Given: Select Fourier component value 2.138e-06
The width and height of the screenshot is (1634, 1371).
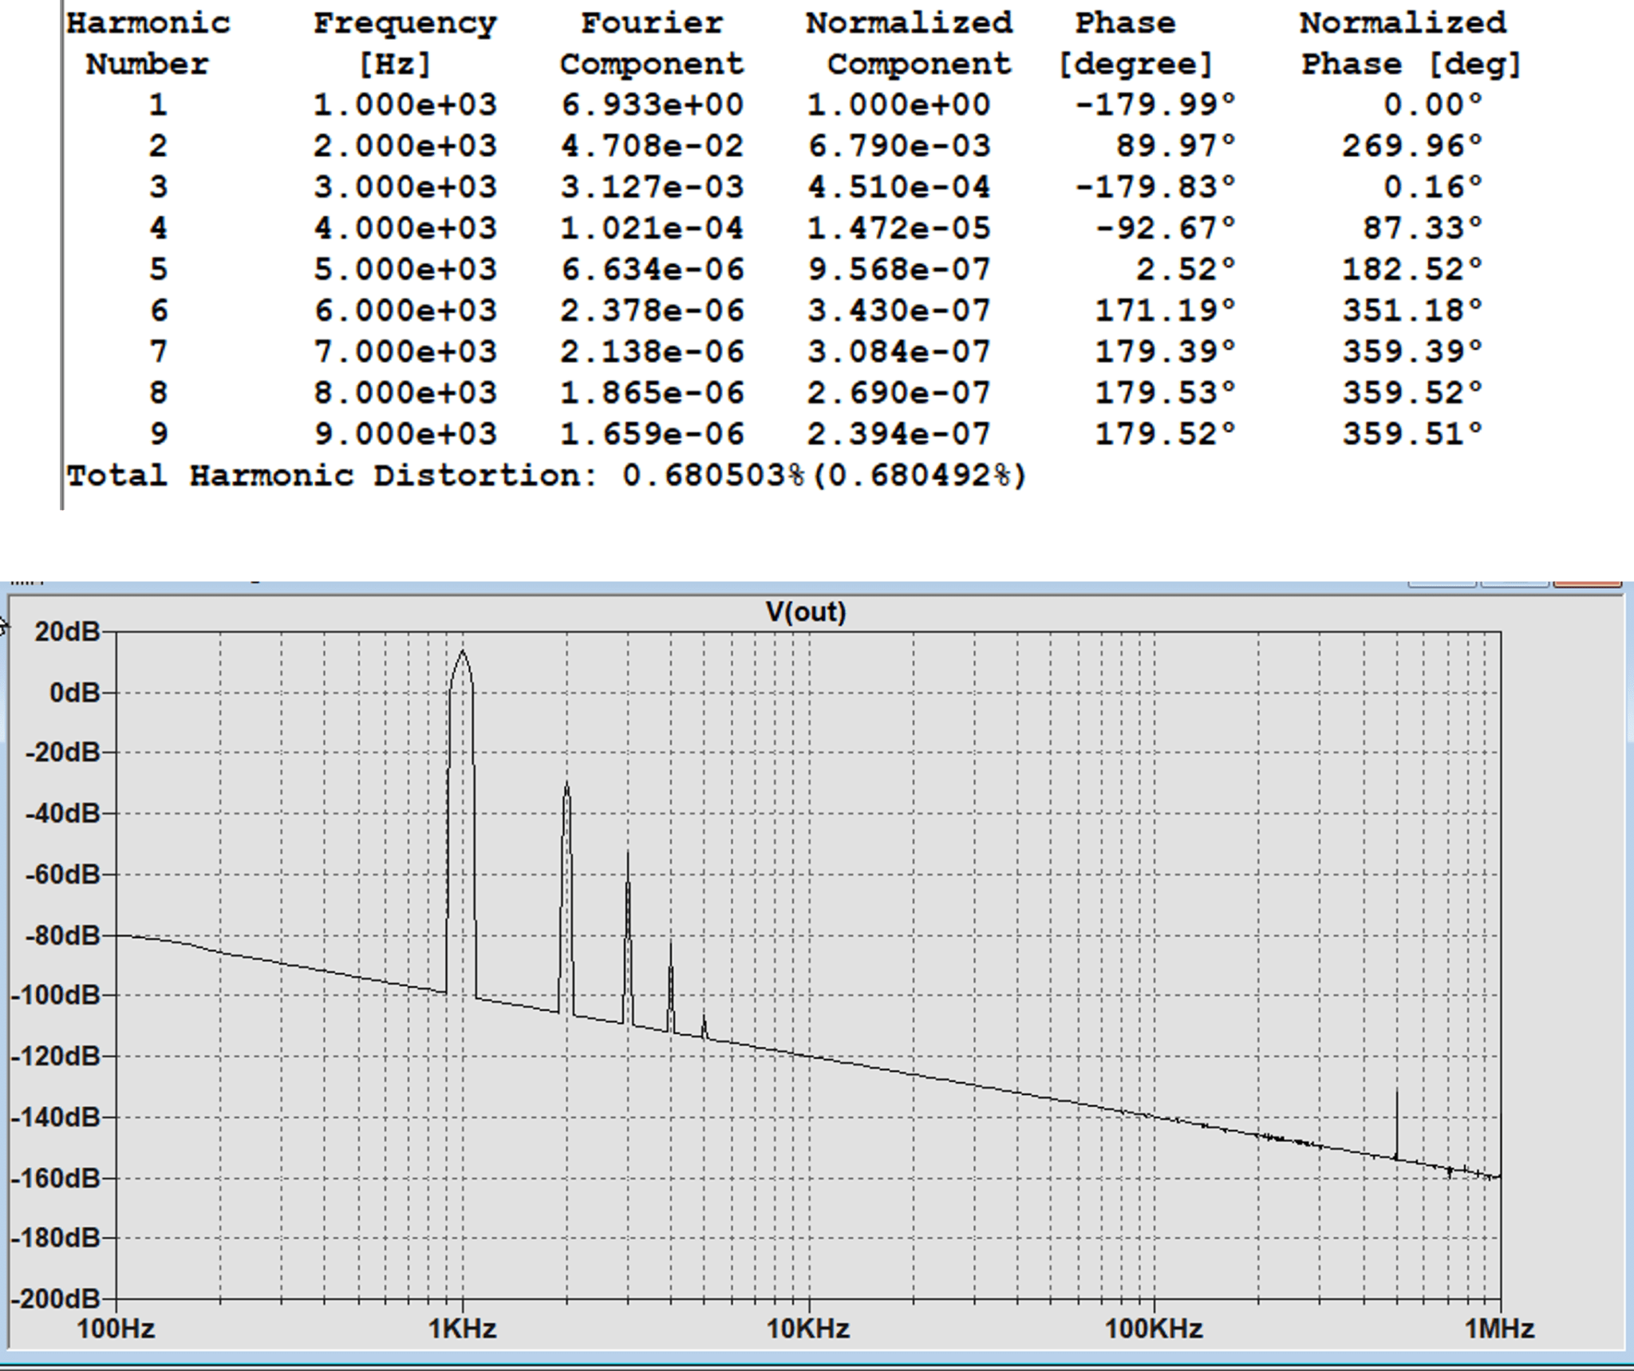Looking at the screenshot, I should point(652,352).
